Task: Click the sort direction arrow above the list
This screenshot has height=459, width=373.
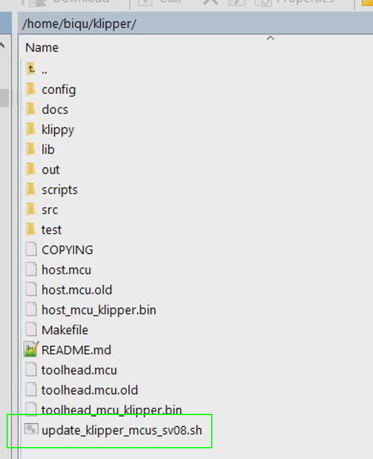Action: pyautogui.click(x=270, y=39)
